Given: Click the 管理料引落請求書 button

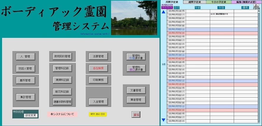Looking at the screenshot, I should coord(136,57).
